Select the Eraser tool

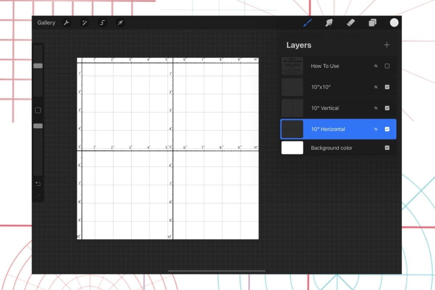pyautogui.click(x=351, y=23)
